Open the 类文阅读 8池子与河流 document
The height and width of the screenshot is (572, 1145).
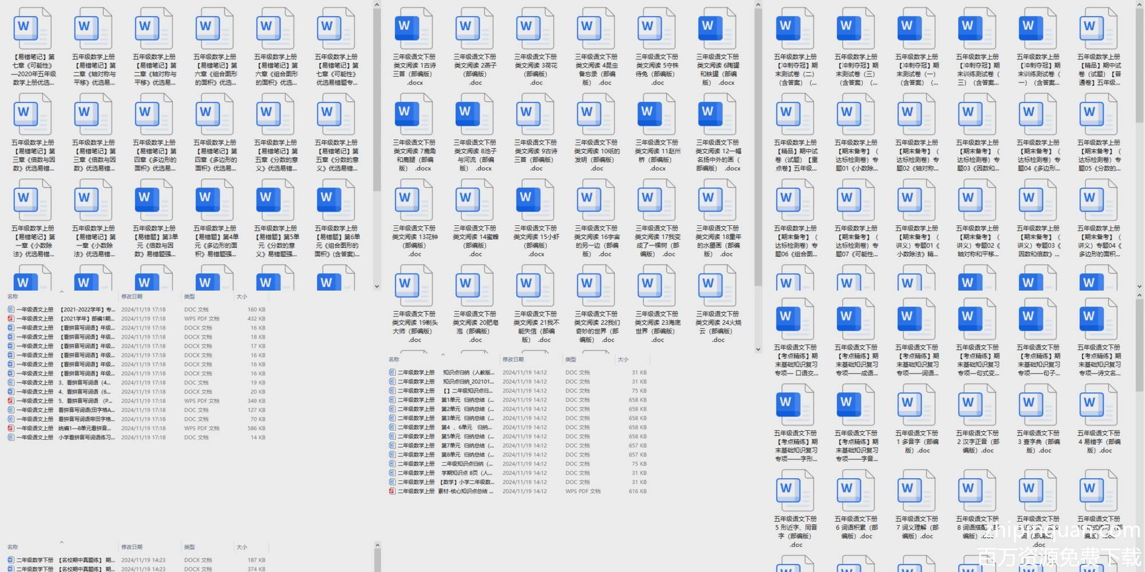tap(474, 114)
